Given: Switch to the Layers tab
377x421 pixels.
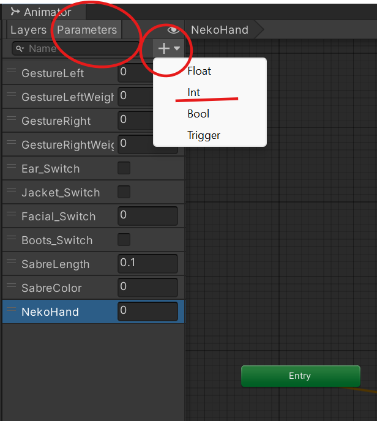Looking at the screenshot, I should (28, 30).
